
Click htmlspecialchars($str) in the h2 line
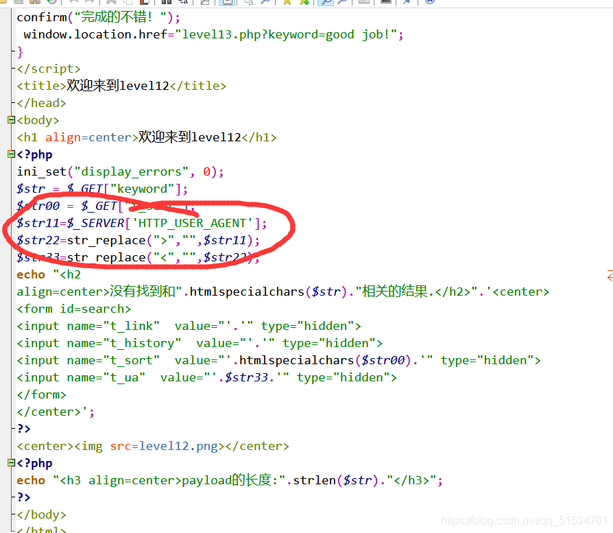pos(268,292)
